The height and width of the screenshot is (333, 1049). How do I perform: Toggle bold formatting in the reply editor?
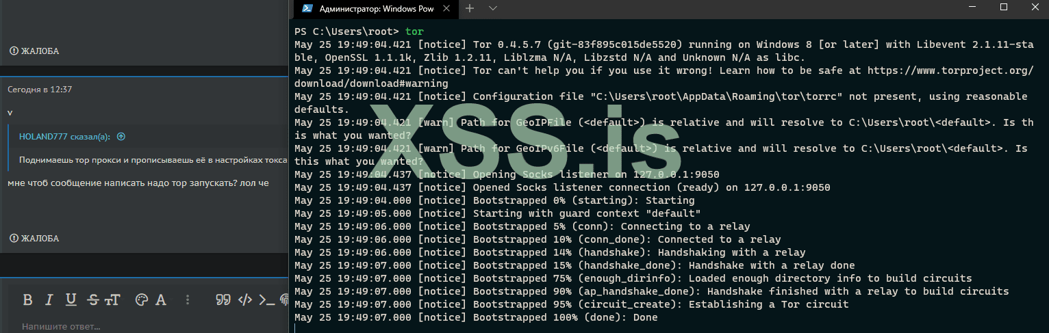point(28,299)
